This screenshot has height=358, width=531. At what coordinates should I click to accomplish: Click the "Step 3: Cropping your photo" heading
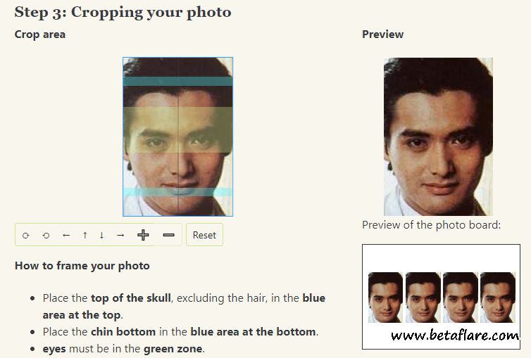(123, 12)
